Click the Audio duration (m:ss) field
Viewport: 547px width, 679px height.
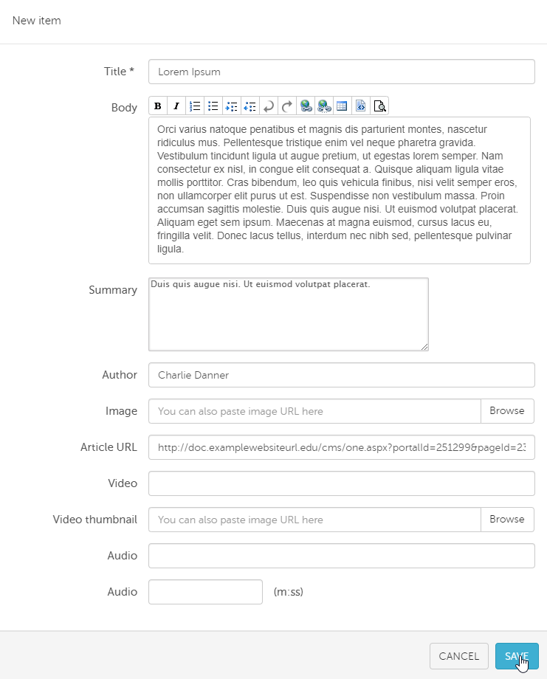[x=205, y=592]
